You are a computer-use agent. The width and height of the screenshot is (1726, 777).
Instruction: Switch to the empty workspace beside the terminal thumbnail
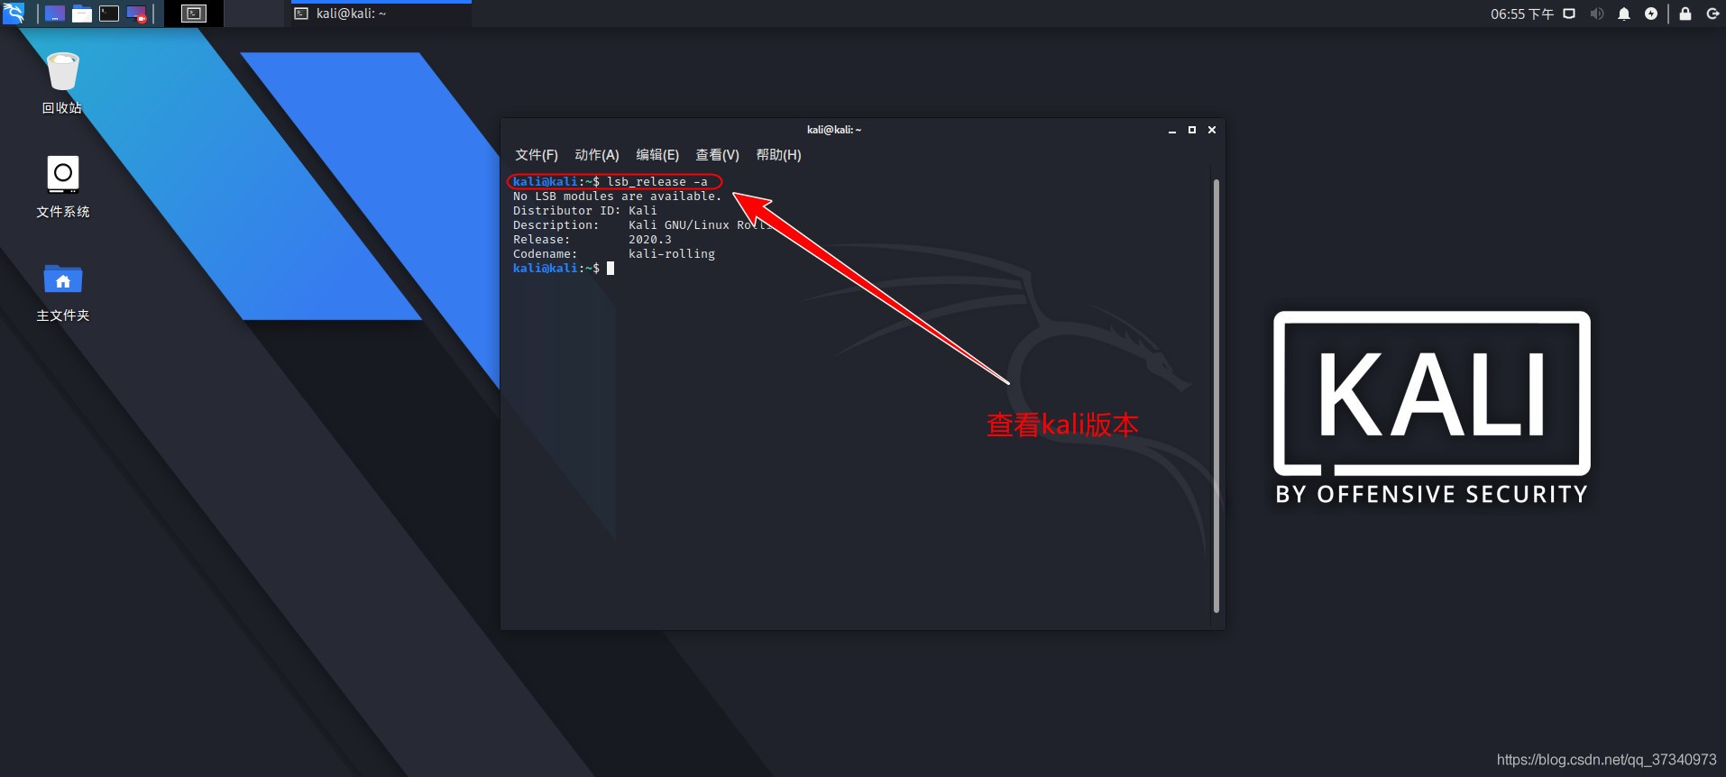tap(253, 14)
